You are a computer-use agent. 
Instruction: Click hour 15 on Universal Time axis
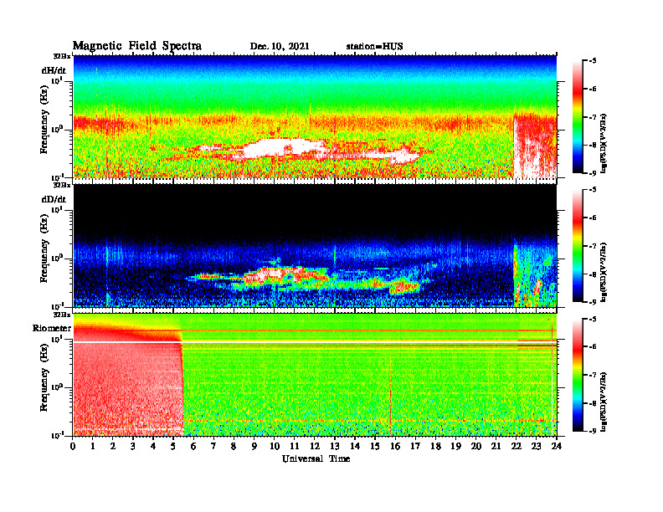click(x=375, y=446)
